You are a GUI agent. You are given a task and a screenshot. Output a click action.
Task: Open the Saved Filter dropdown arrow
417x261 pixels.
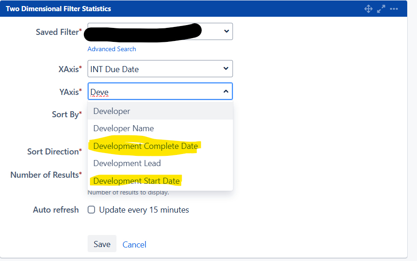pyautogui.click(x=226, y=31)
